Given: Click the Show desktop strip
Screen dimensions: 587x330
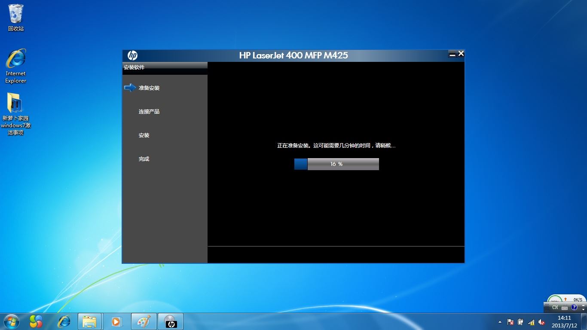Looking at the screenshot, I should pos(584,321).
